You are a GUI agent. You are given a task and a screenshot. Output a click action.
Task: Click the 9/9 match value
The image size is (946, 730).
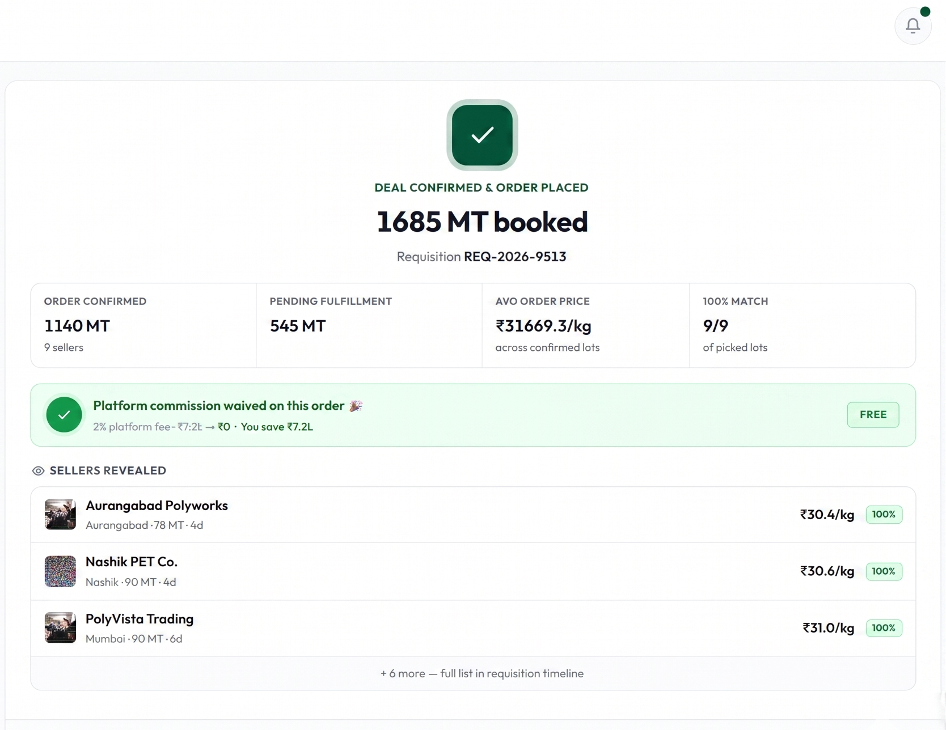(716, 326)
